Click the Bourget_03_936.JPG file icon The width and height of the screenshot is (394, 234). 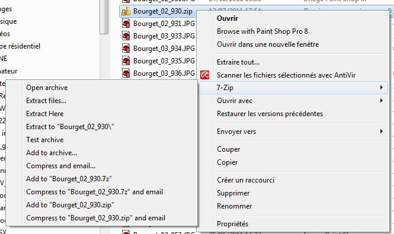126,73
